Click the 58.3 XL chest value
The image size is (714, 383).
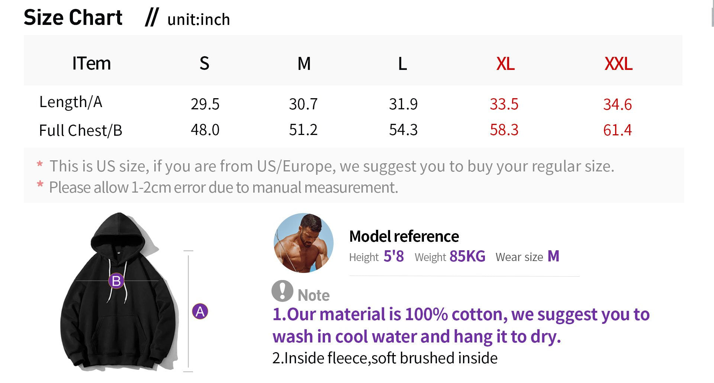pos(504,130)
